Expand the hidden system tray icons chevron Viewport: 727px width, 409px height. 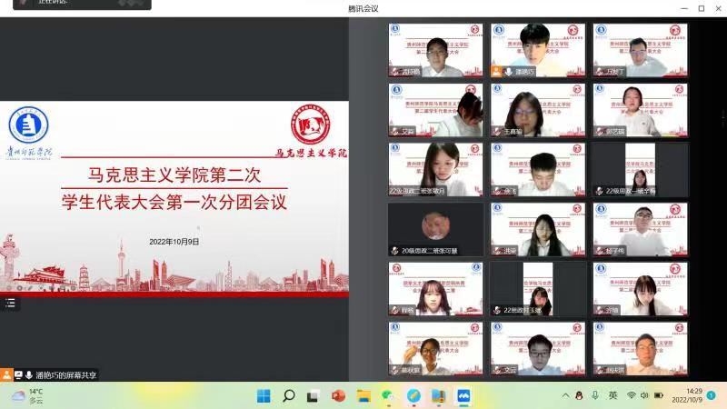click(x=565, y=395)
